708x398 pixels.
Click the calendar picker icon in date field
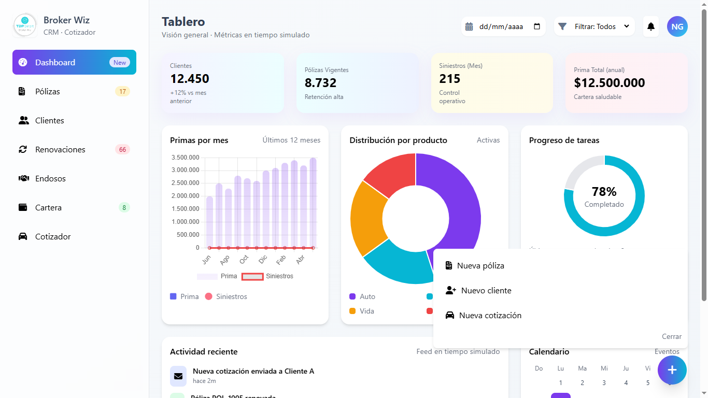tap(536, 26)
